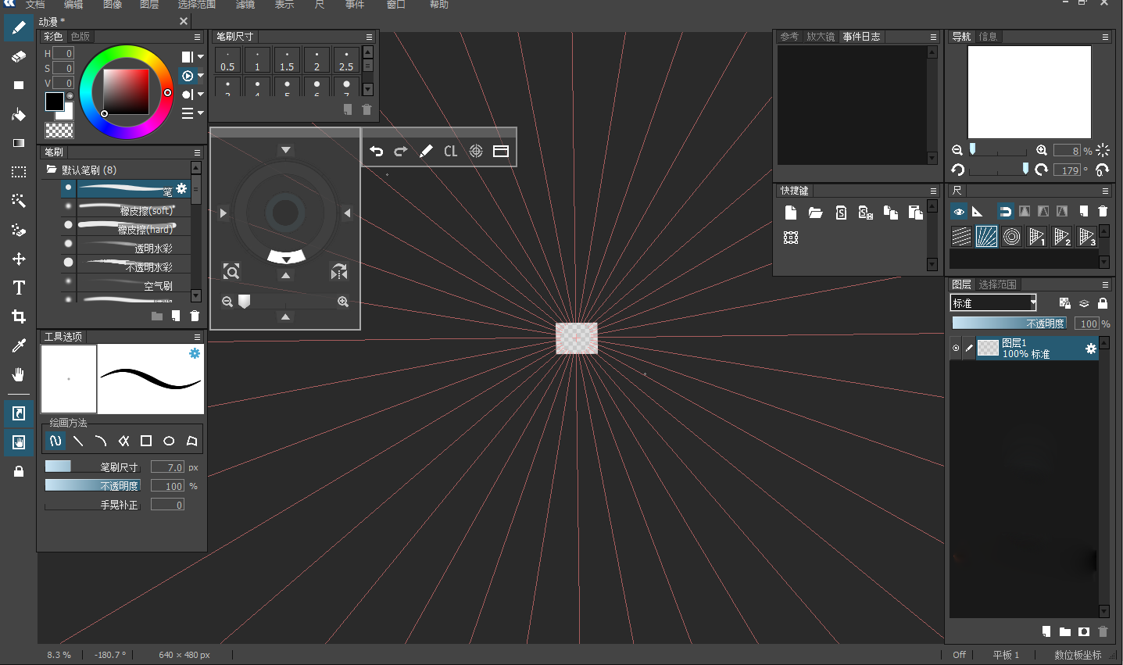The image size is (1123, 665).
Task: Toggle the layer lock icon
Action: 1103,303
